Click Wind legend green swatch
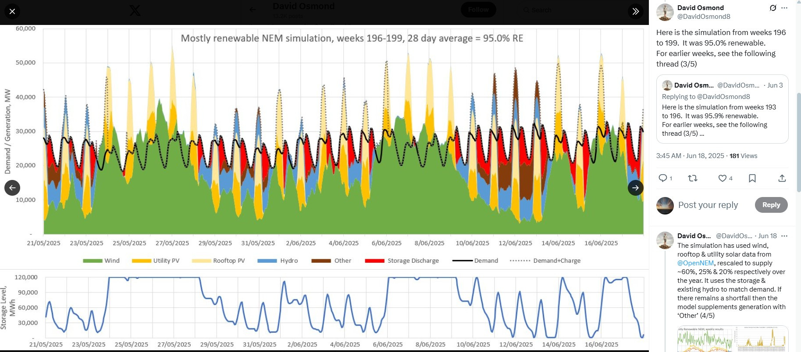The width and height of the screenshot is (801, 352). 92,261
